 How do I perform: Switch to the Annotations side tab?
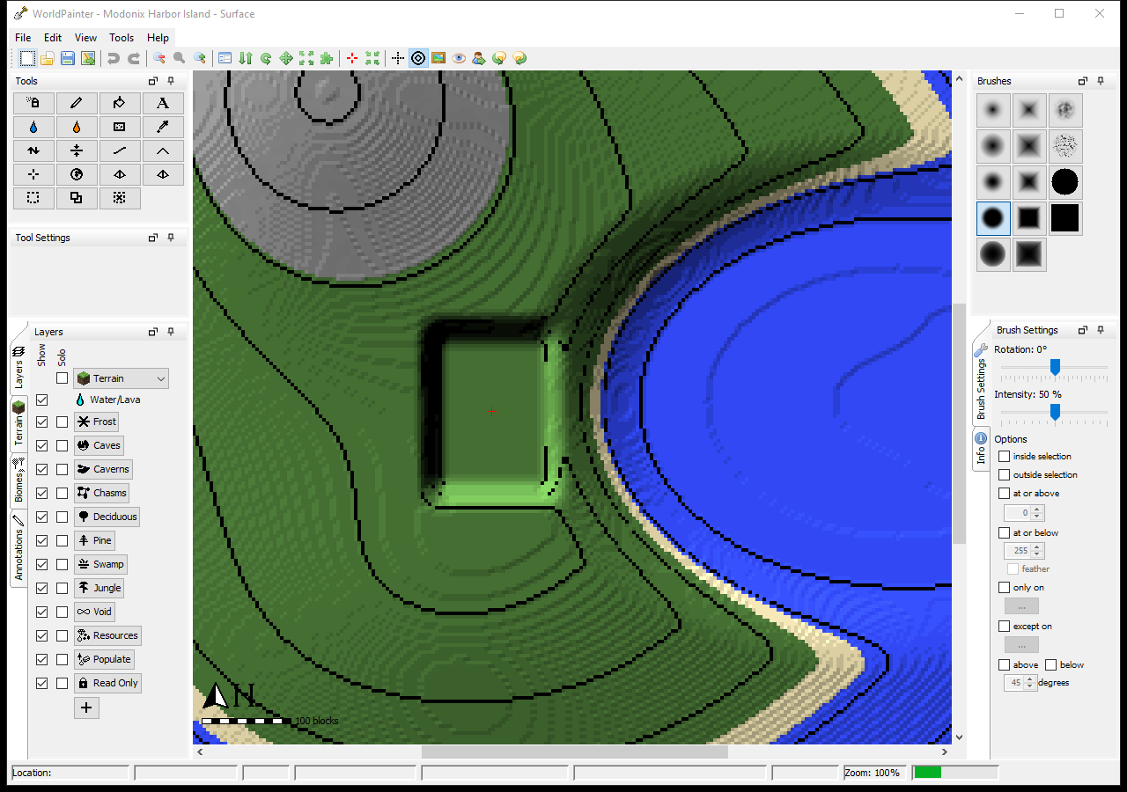18,548
